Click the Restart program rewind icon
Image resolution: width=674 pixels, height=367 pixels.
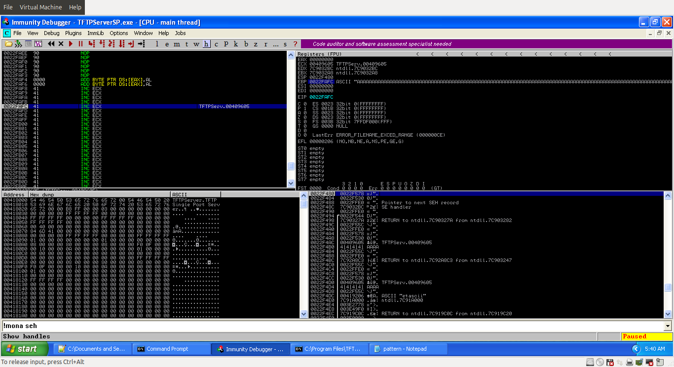pyautogui.click(x=51, y=44)
